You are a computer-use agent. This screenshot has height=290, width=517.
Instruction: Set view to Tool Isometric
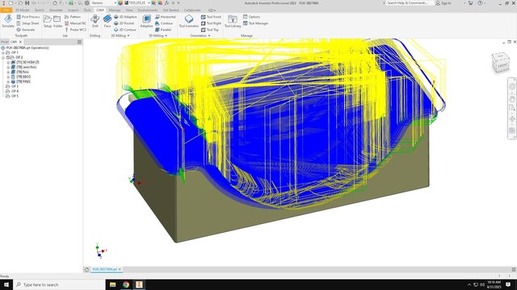click(x=189, y=22)
